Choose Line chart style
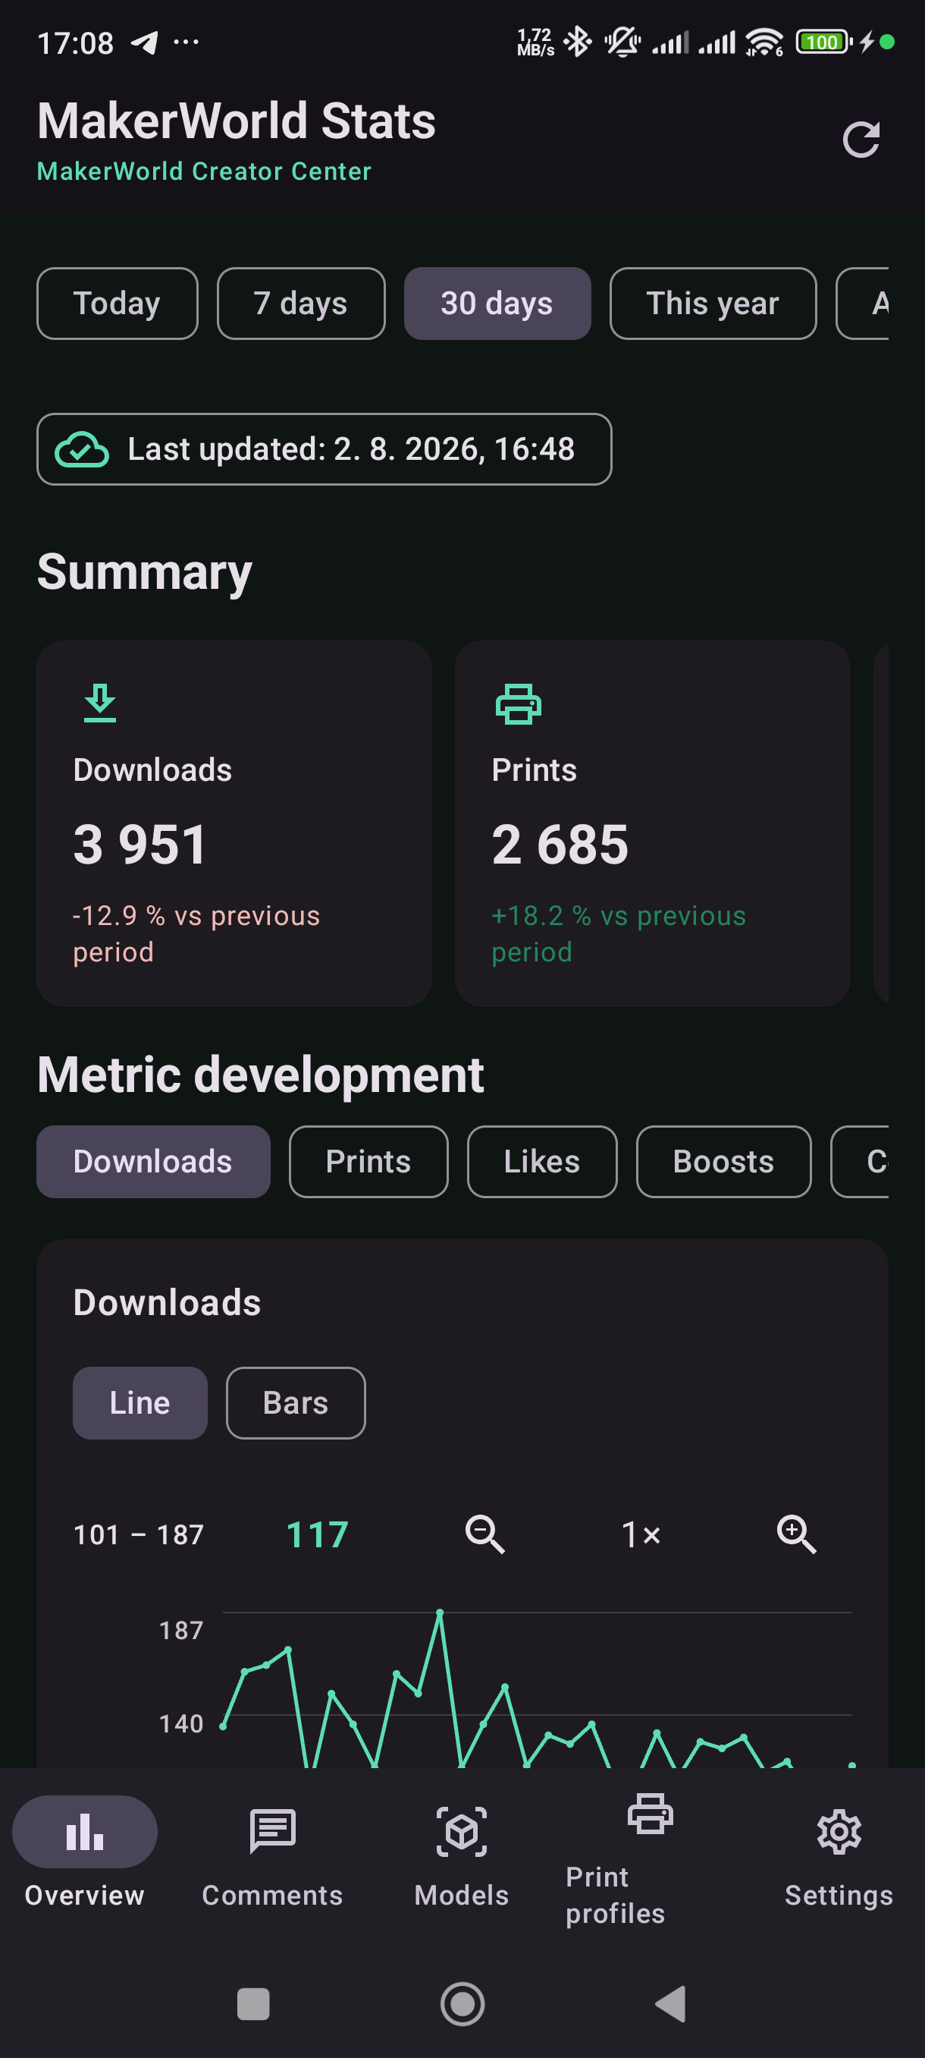The width and height of the screenshot is (925, 2058). coord(140,1403)
